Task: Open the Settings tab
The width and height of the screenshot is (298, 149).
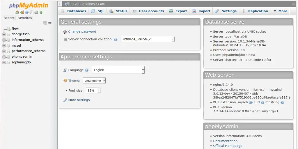Action: [226, 11]
